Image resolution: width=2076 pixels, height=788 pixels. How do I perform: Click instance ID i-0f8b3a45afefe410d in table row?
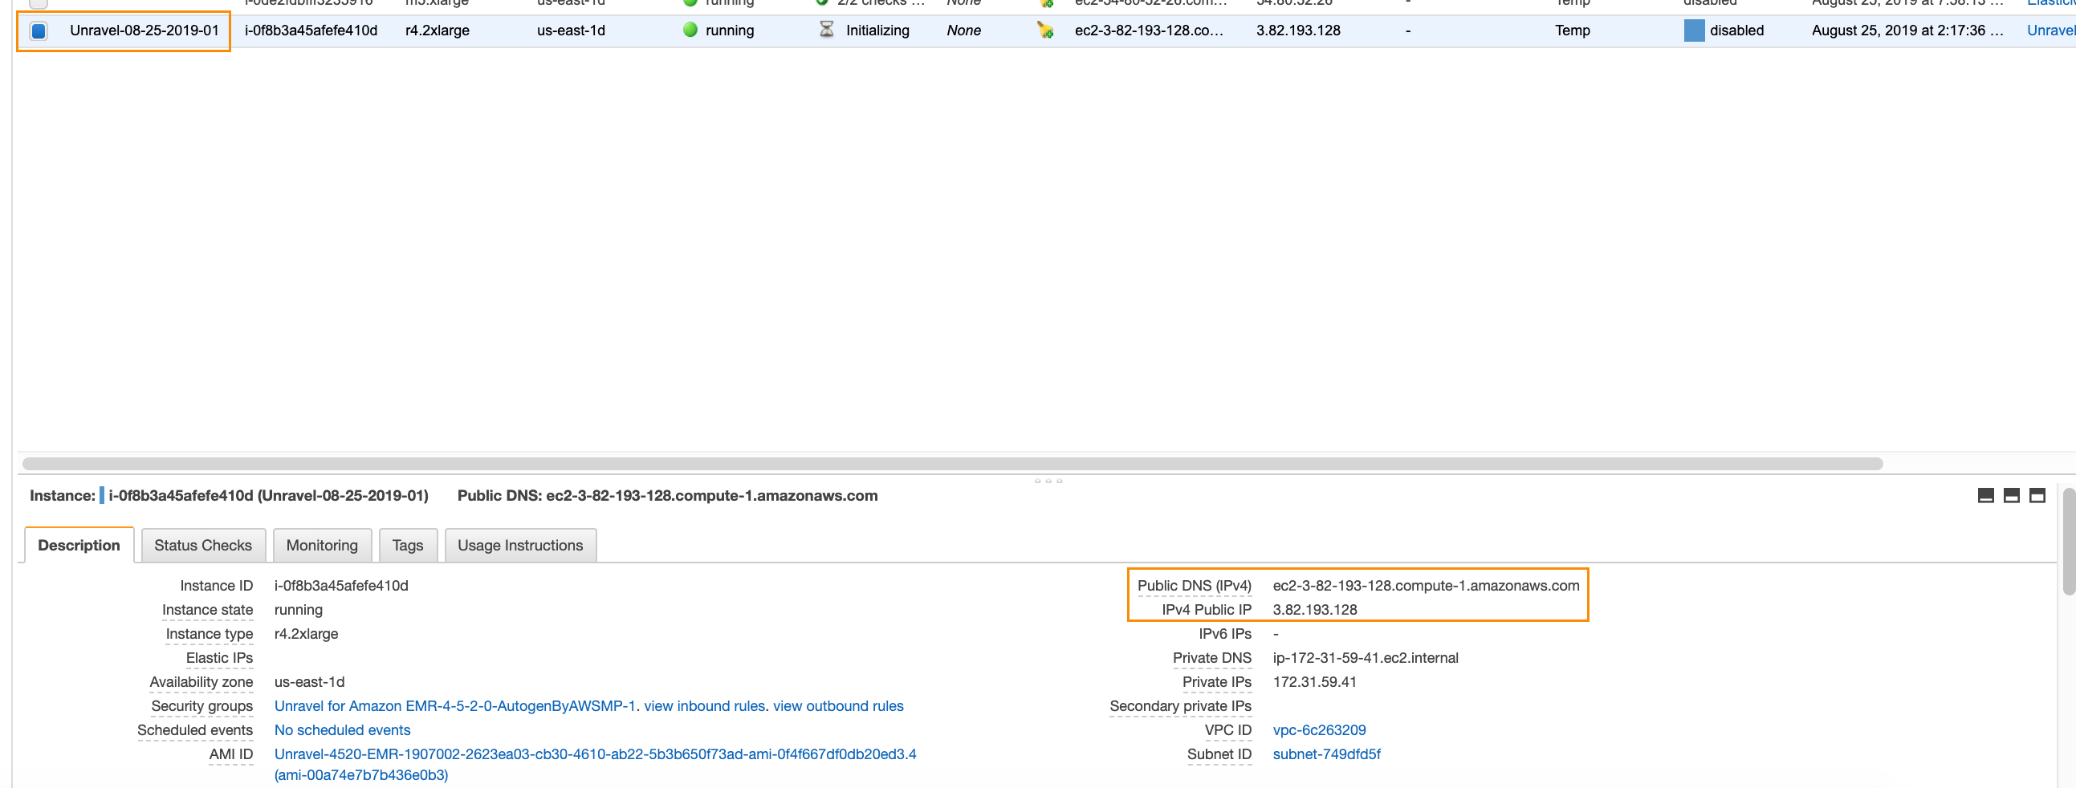coord(311,30)
